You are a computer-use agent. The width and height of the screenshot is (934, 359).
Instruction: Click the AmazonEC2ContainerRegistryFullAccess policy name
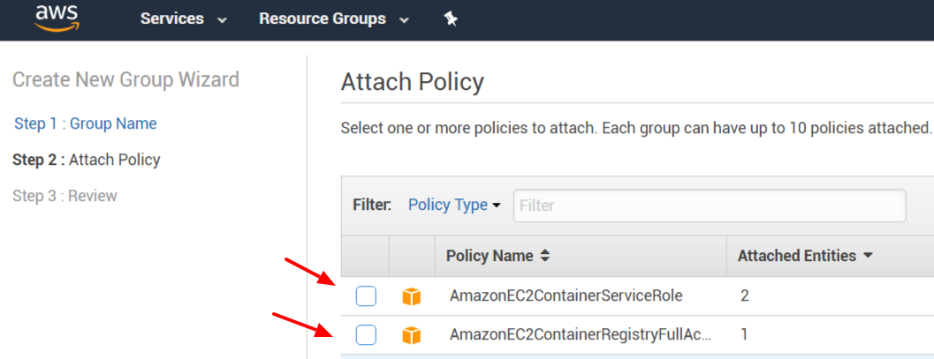580,335
